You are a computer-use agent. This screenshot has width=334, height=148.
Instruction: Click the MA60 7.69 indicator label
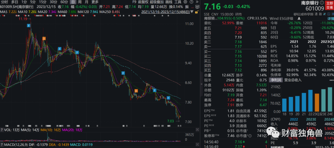(x=67, y=12)
